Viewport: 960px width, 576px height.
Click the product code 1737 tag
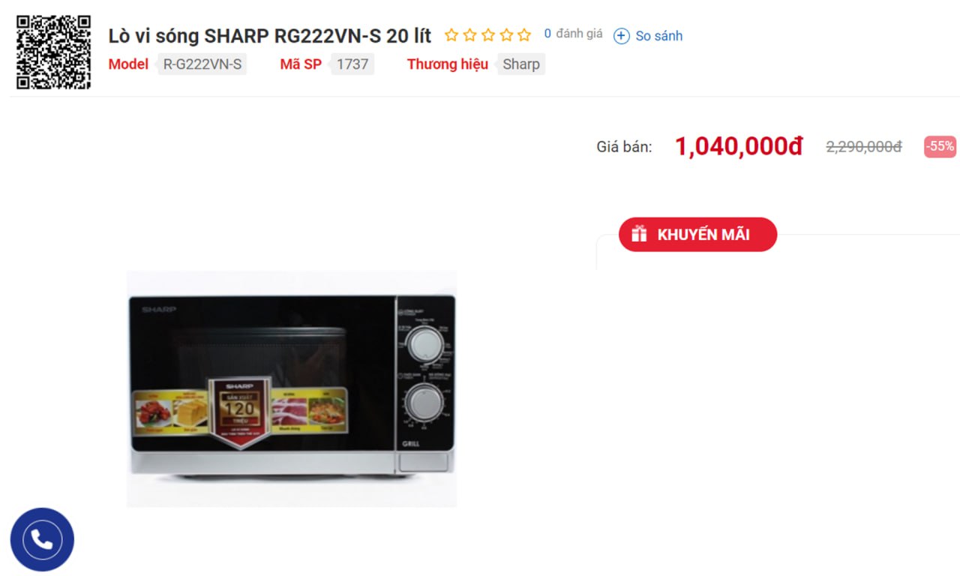pos(352,64)
